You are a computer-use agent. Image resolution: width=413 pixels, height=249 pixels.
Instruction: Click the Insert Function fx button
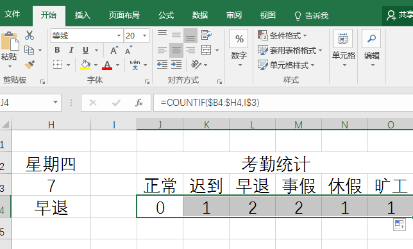click(x=139, y=103)
